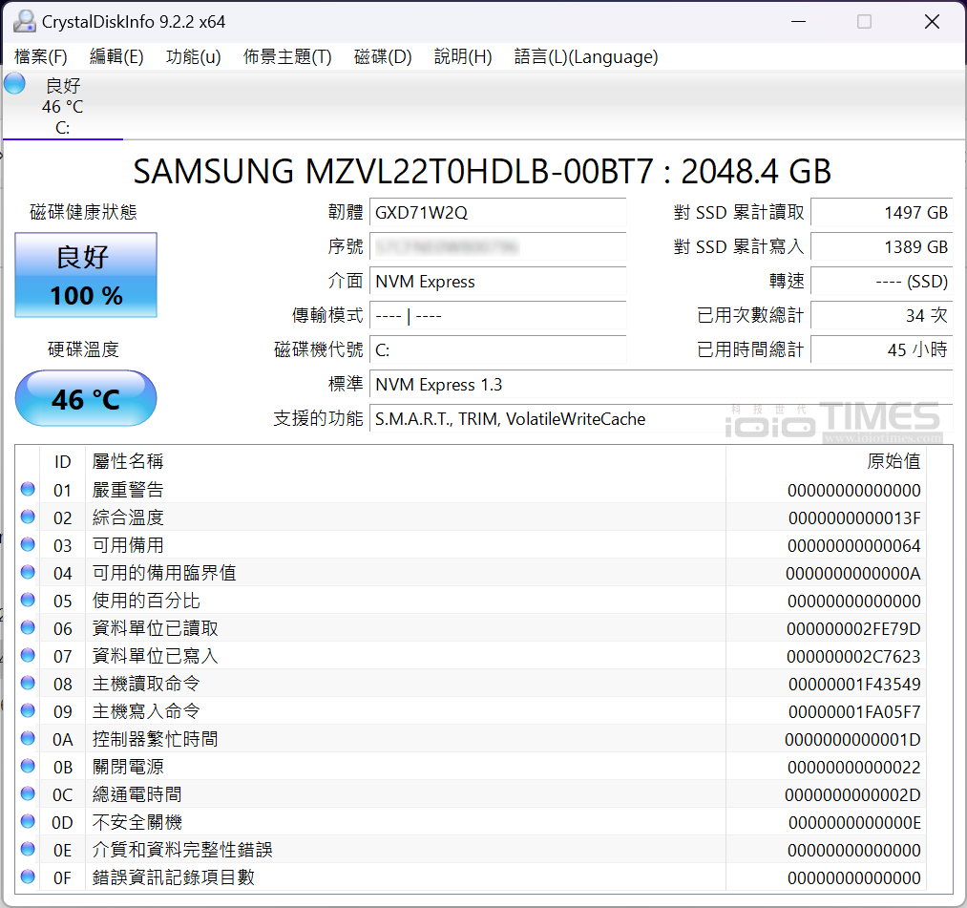Click total host reads value 1497 GB
967x908 pixels.
[x=882, y=213]
